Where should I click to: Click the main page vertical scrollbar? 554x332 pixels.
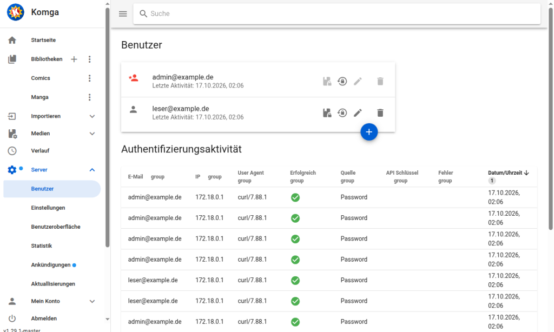tap(550, 118)
